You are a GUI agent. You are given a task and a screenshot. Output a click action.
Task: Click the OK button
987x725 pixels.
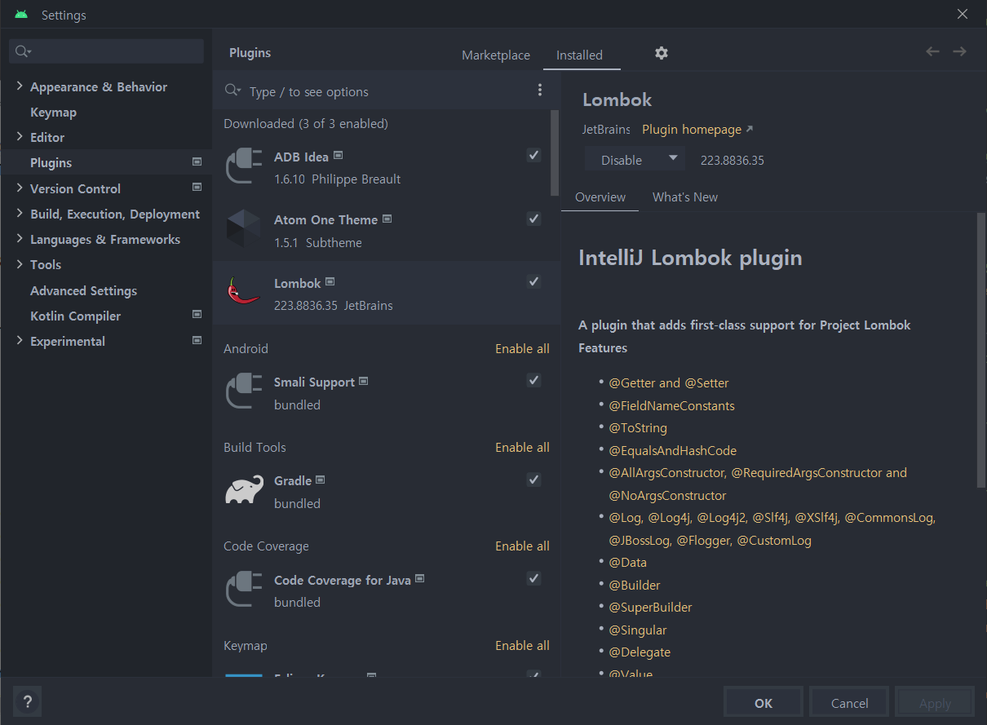coord(763,703)
